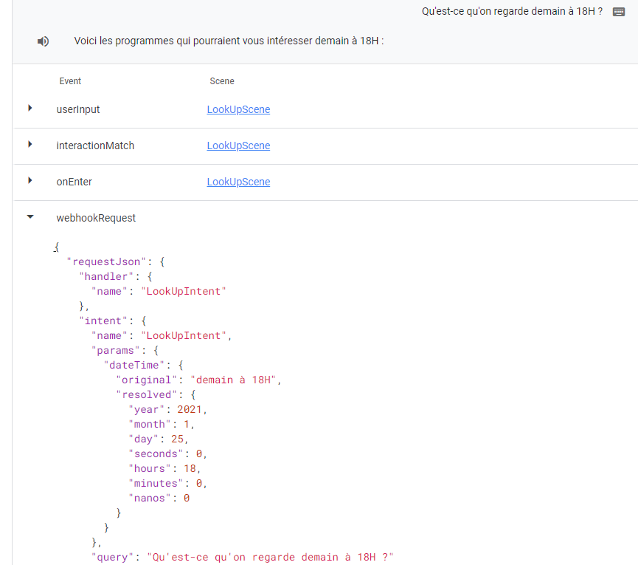Image resolution: width=638 pixels, height=565 pixels.
Task: Play the response with the speaker icon
Action: click(x=44, y=41)
